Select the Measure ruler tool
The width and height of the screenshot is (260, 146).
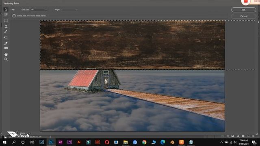point(6,48)
